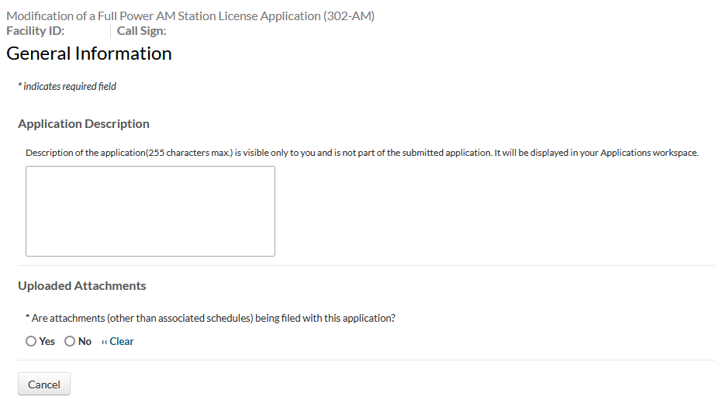Click the Facility ID label
Screen dimensions: 715x407
[x=35, y=31]
